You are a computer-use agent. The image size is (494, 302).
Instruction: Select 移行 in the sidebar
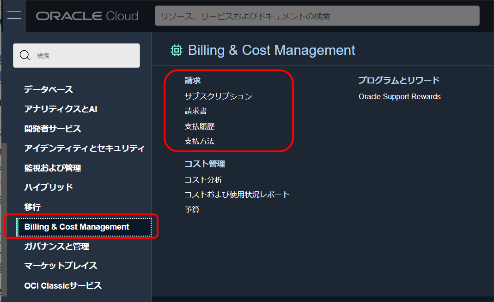coord(32,207)
